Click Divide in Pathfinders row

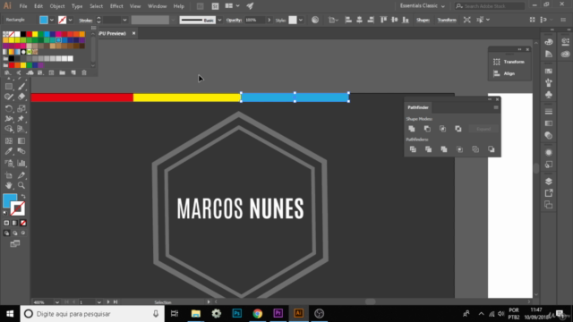(x=413, y=149)
